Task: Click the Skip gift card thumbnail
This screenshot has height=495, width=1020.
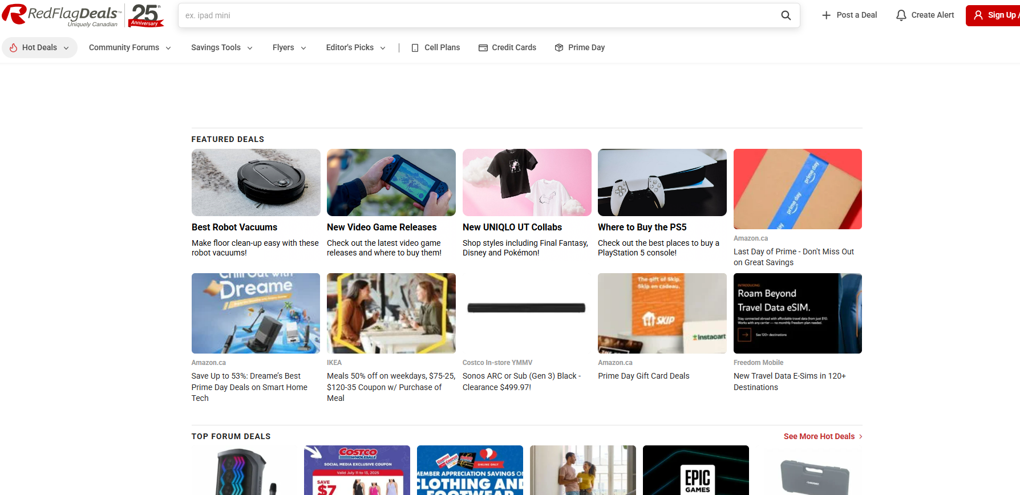Action: [662, 313]
